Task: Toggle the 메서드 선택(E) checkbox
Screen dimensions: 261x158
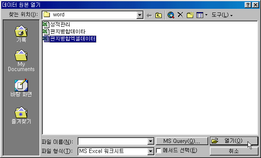Action: [159, 151]
